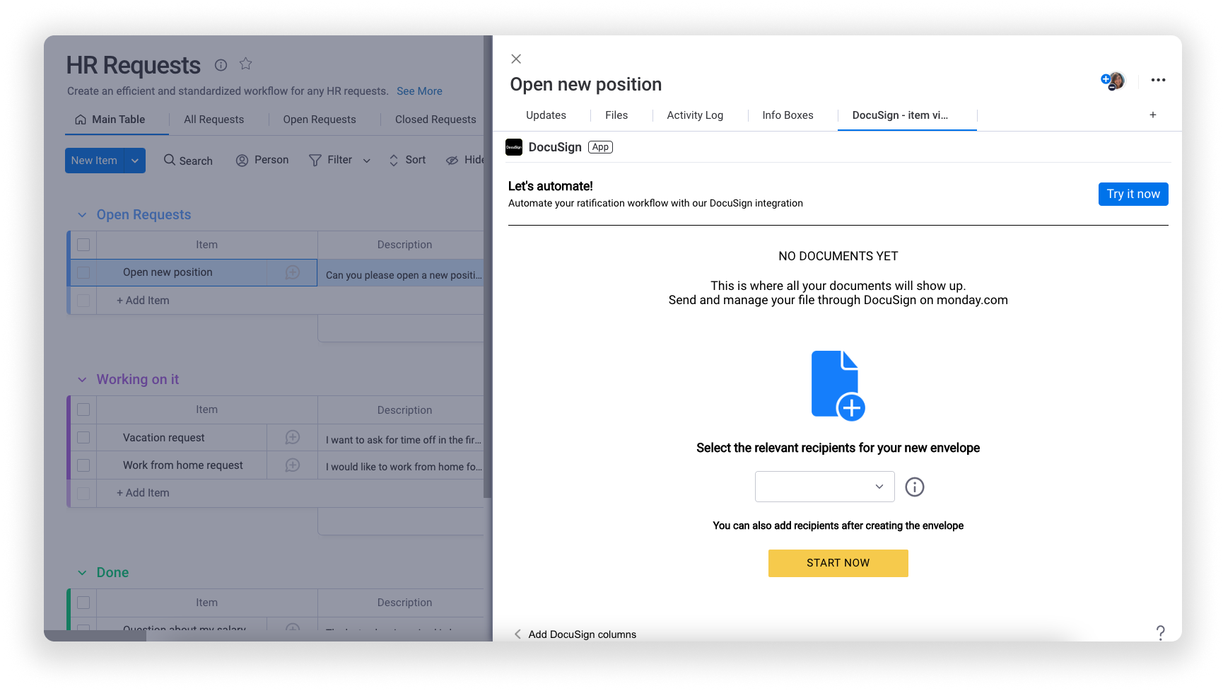Viewport: 1223px width, 691px height.
Task: Click the help question mark icon
Action: pos(1160,632)
